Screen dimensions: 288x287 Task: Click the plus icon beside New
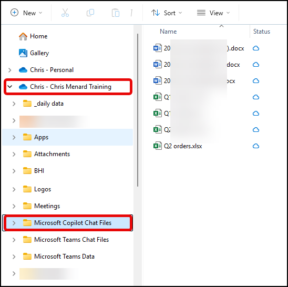pyautogui.click(x=14, y=13)
